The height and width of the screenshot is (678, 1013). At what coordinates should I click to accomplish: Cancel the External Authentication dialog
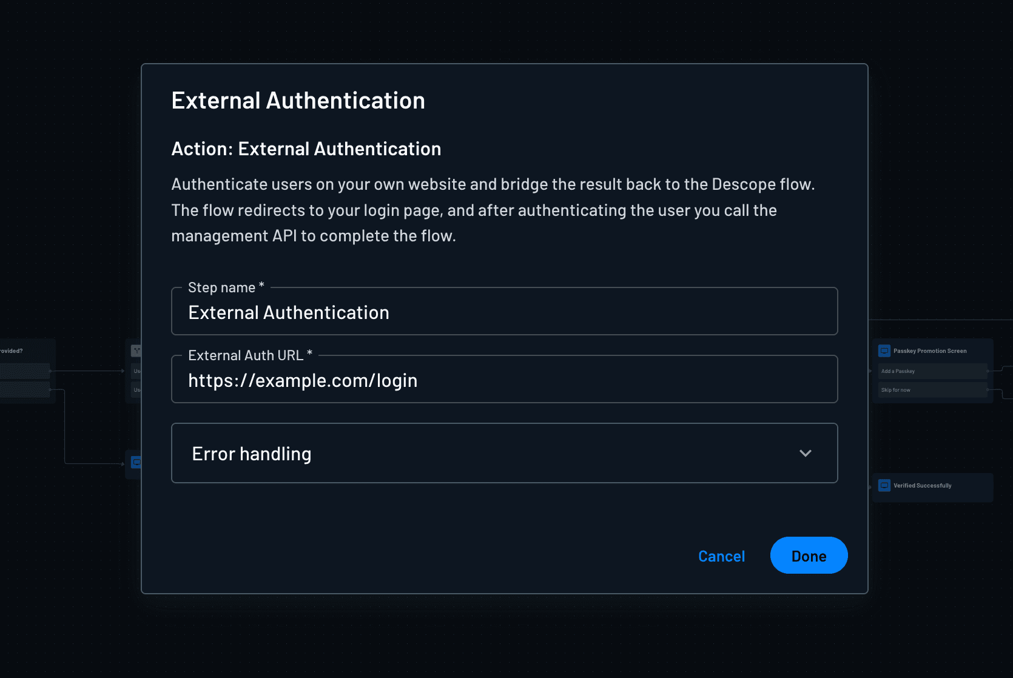pyautogui.click(x=721, y=555)
